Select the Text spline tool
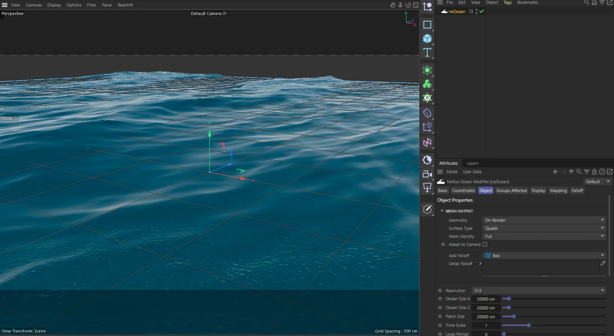 [x=427, y=52]
